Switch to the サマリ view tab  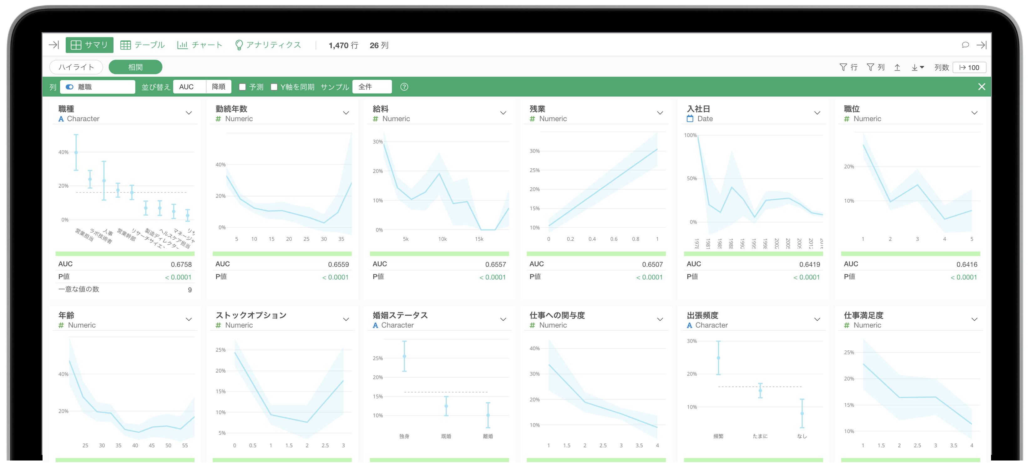click(x=89, y=45)
